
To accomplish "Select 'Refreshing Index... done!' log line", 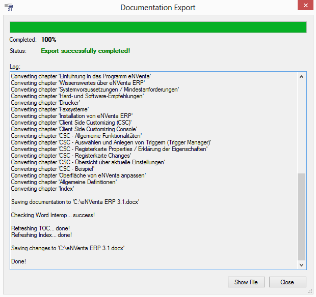I will pyautogui.click(x=41, y=235).
